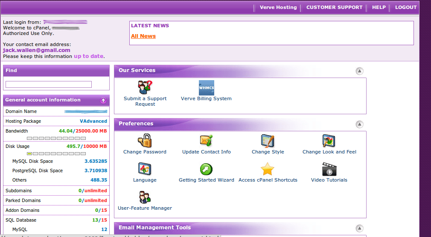Image resolution: width=431 pixels, height=237 pixels.
Task: Click the VAdvanced hosting package value
Action: 93,121
